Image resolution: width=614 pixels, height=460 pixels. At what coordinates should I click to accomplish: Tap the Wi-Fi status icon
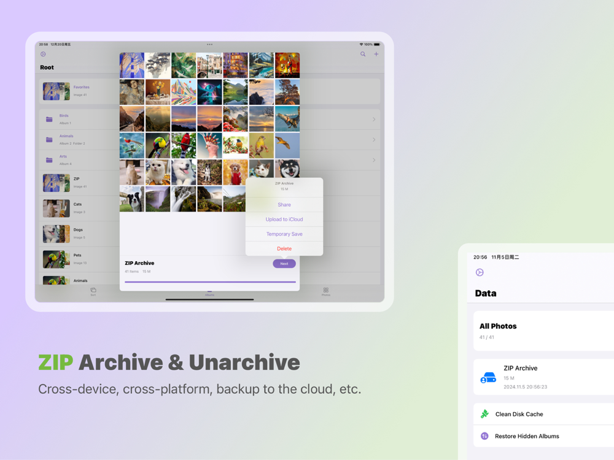click(x=361, y=44)
